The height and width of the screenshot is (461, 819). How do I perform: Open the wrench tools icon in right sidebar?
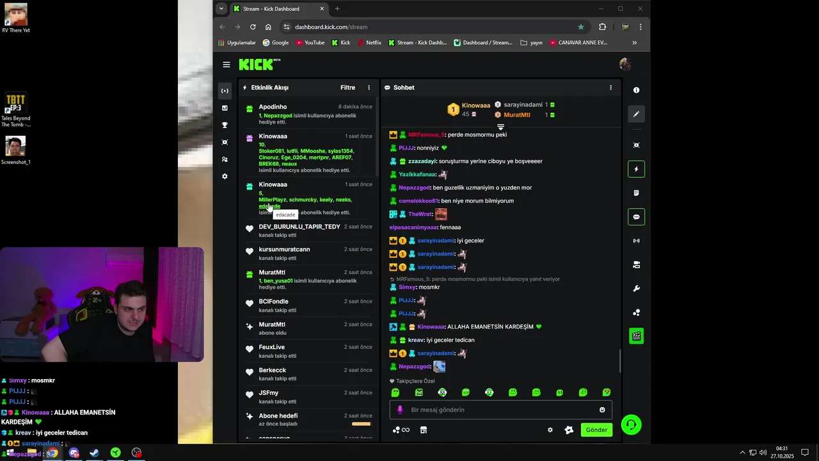pos(636,289)
